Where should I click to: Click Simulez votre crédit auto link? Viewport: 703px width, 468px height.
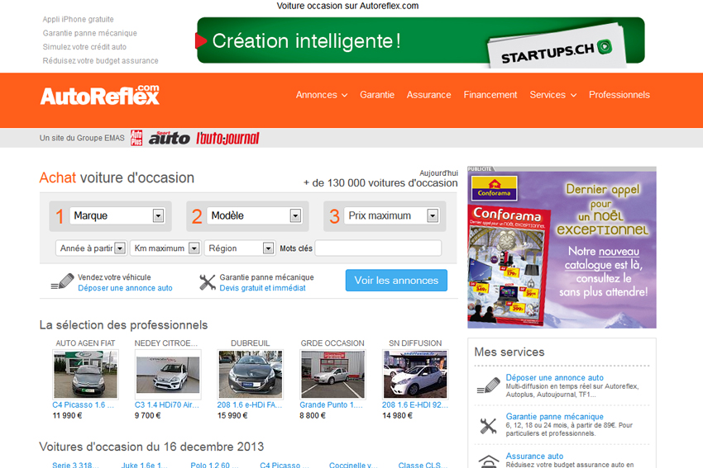[84, 47]
